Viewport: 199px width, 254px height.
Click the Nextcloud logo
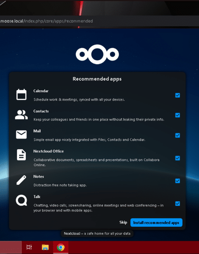(97, 54)
